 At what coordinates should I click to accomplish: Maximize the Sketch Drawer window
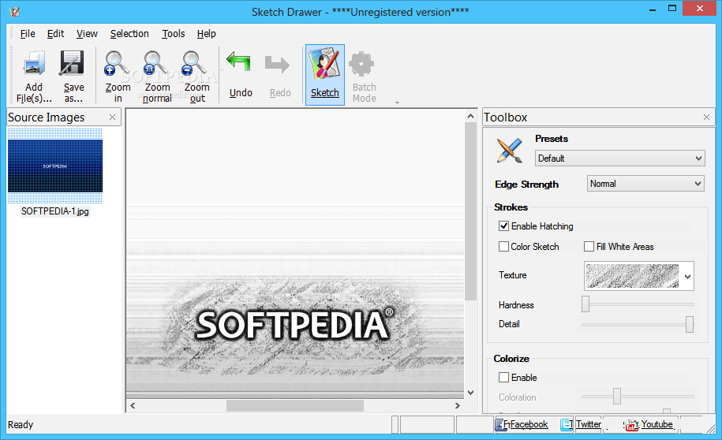(x=672, y=9)
